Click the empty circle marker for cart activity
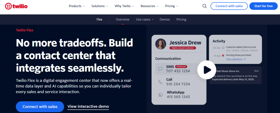 tap(223, 48)
